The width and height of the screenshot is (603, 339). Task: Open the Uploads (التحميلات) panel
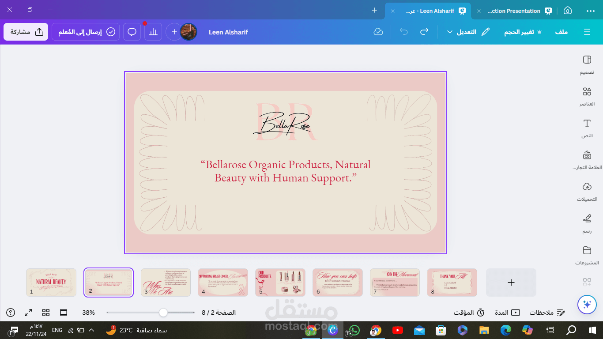[x=587, y=192]
